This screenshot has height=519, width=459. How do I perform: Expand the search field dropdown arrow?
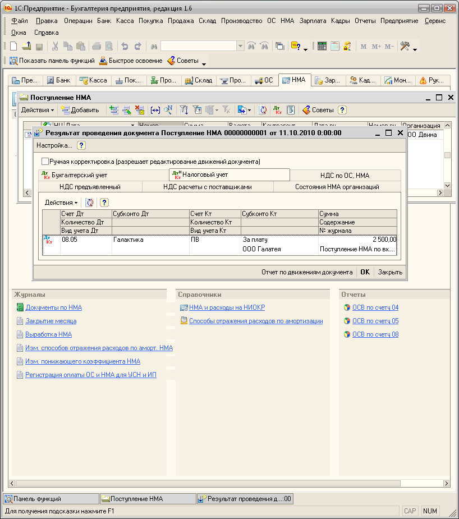tap(240, 46)
